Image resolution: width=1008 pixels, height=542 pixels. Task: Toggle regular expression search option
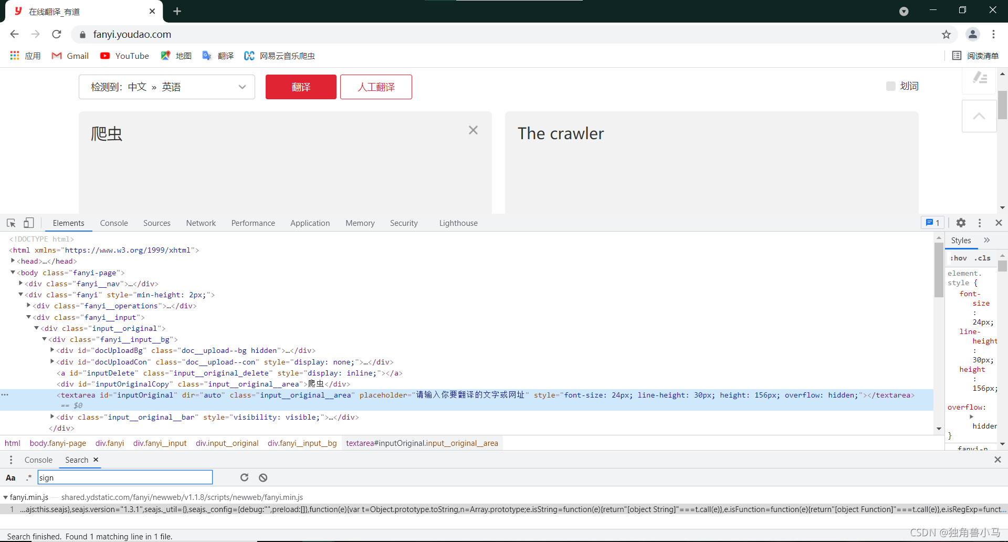[29, 477]
